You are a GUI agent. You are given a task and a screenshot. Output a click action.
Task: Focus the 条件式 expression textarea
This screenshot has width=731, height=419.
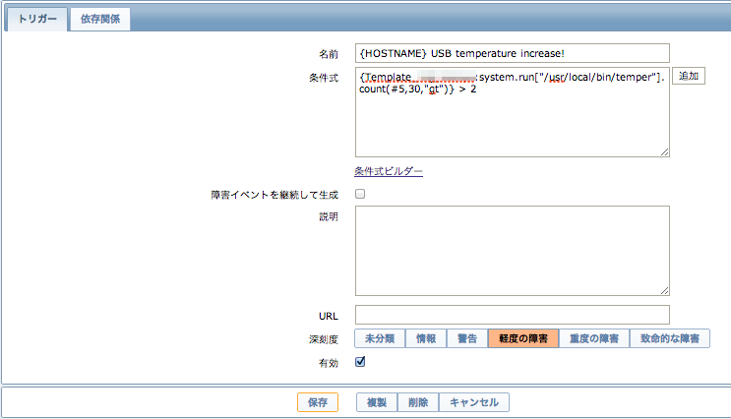click(513, 112)
